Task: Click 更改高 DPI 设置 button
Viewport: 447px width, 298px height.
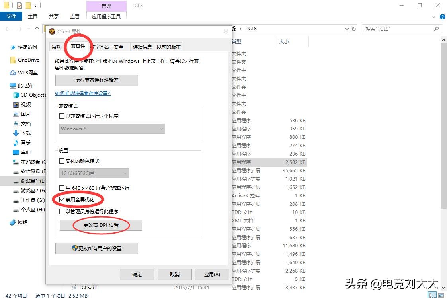Action: 100,225
